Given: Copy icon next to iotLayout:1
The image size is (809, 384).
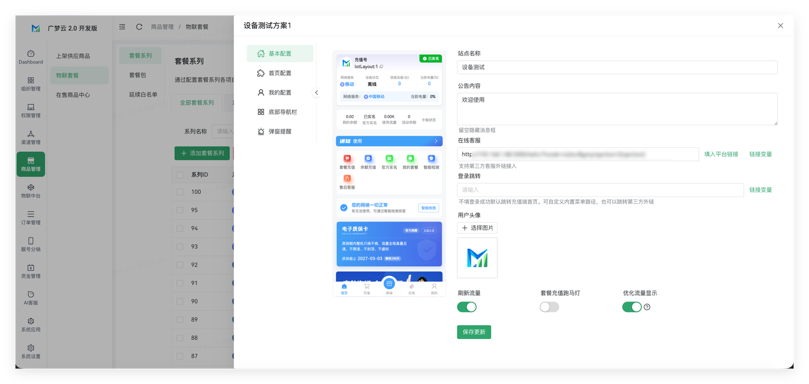Looking at the screenshot, I should click(381, 67).
